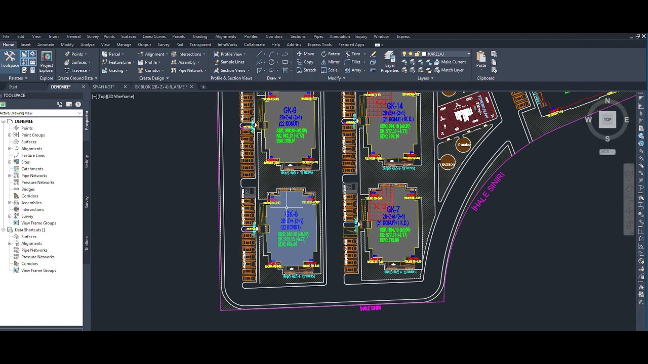Click the Paste clipboard icon
The height and width of the screenshot is (364, 648).
coord(481,56)
